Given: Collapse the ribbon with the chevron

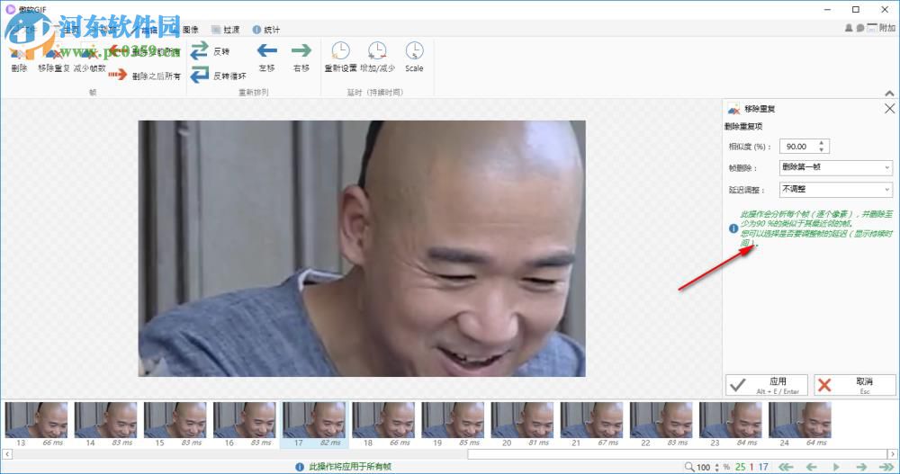Looking at the screenshot, I should click(889, 93).
